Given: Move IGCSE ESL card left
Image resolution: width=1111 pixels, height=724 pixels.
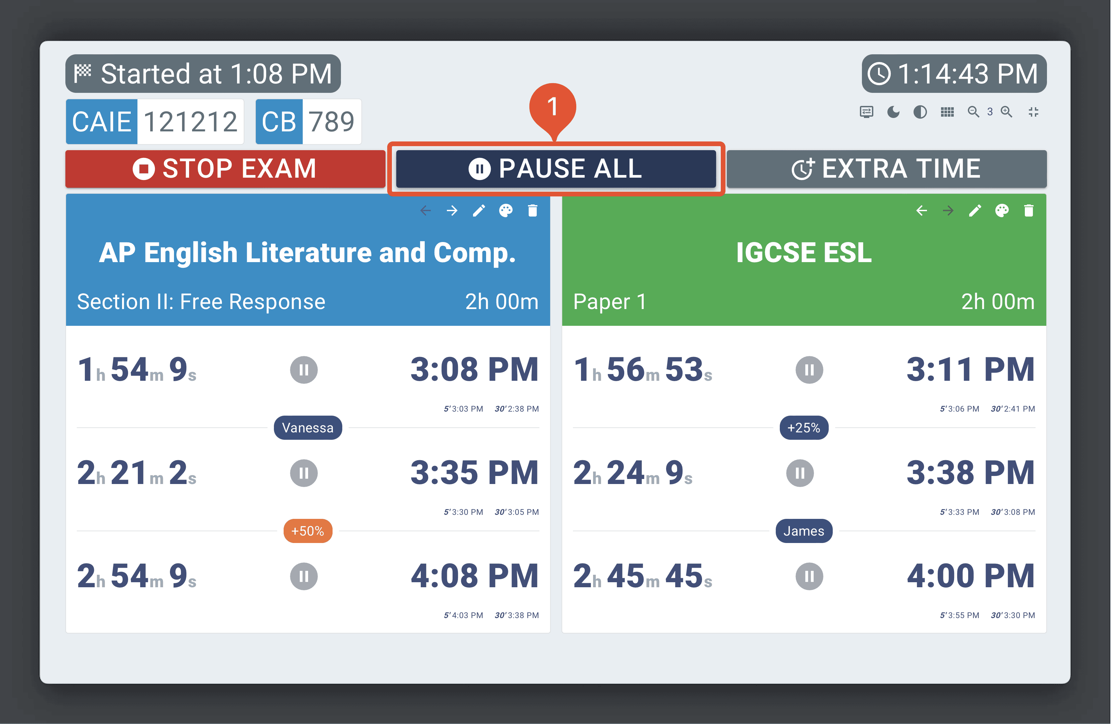Looking at the screenshot, I should coord(922,210).
